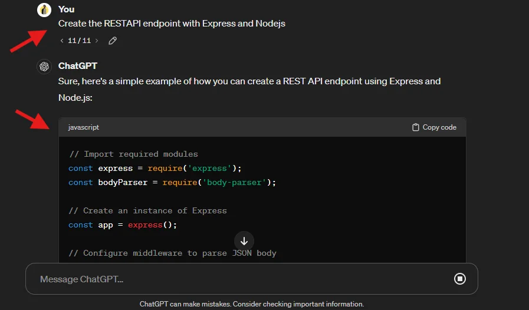
Task: Click the 'ChatGPT' sender name
Action: tap(78, 66)
